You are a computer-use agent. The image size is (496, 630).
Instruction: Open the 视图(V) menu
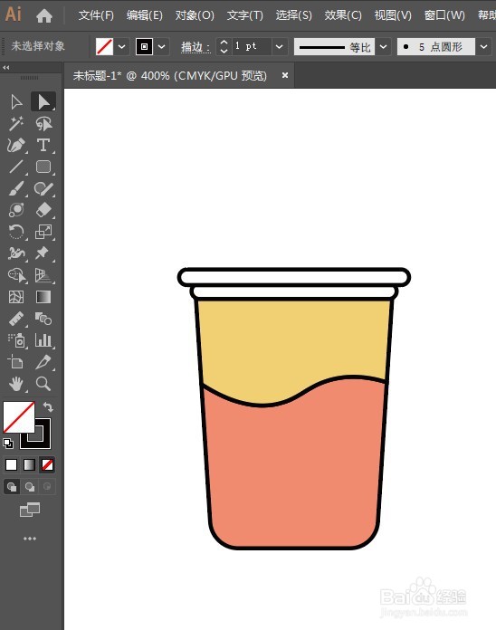coord(393,15)
